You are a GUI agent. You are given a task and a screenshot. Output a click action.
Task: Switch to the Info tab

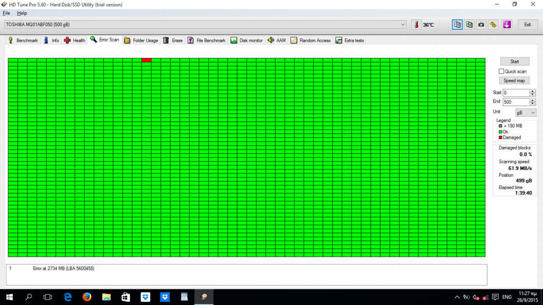pos(51,40)
